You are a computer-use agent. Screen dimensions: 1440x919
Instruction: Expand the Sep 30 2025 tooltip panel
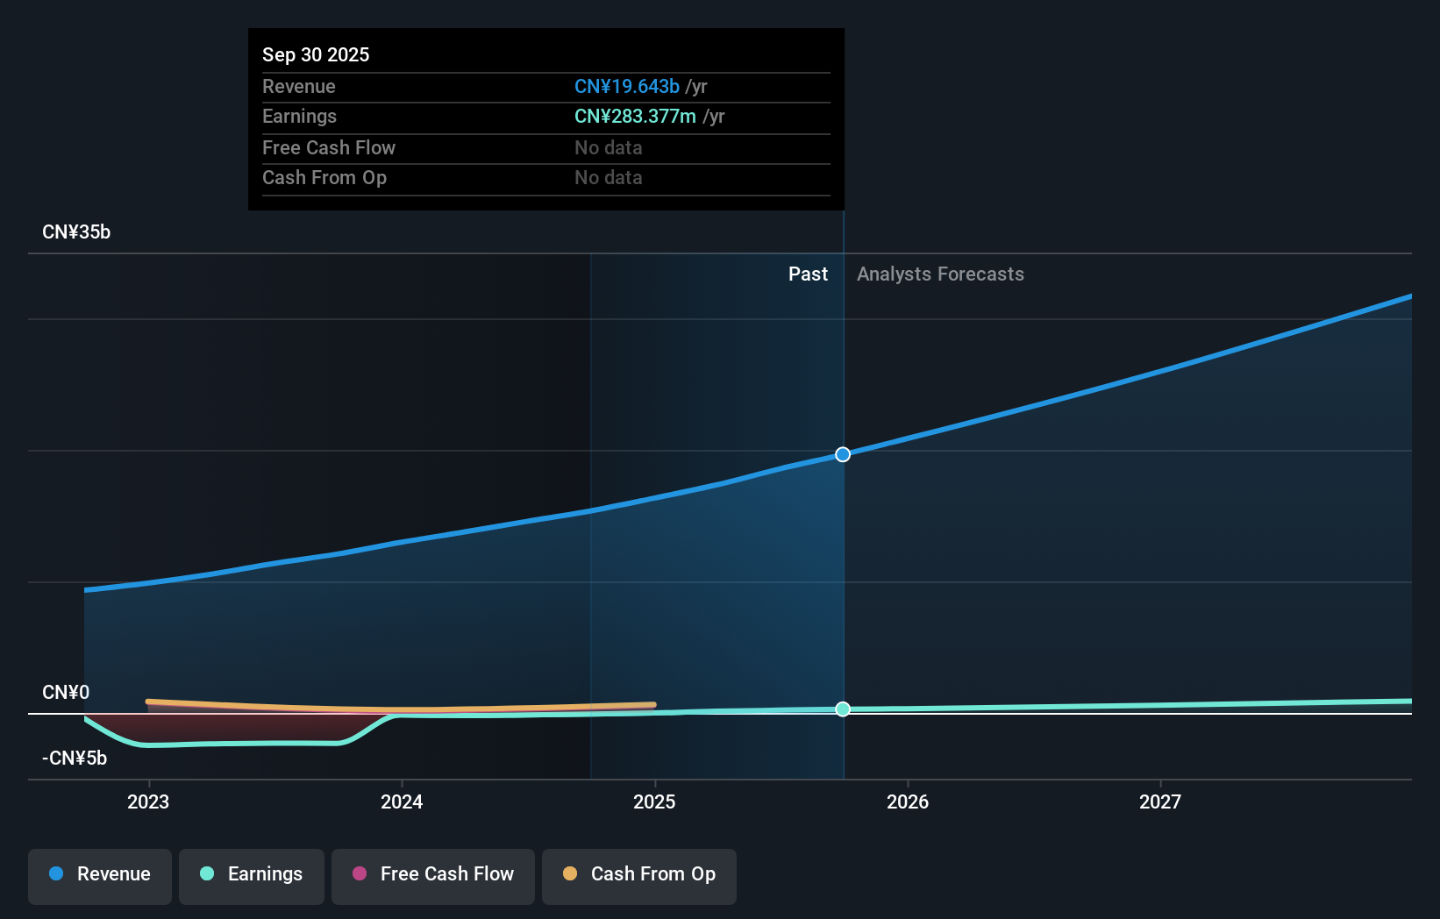pos(545,118)
